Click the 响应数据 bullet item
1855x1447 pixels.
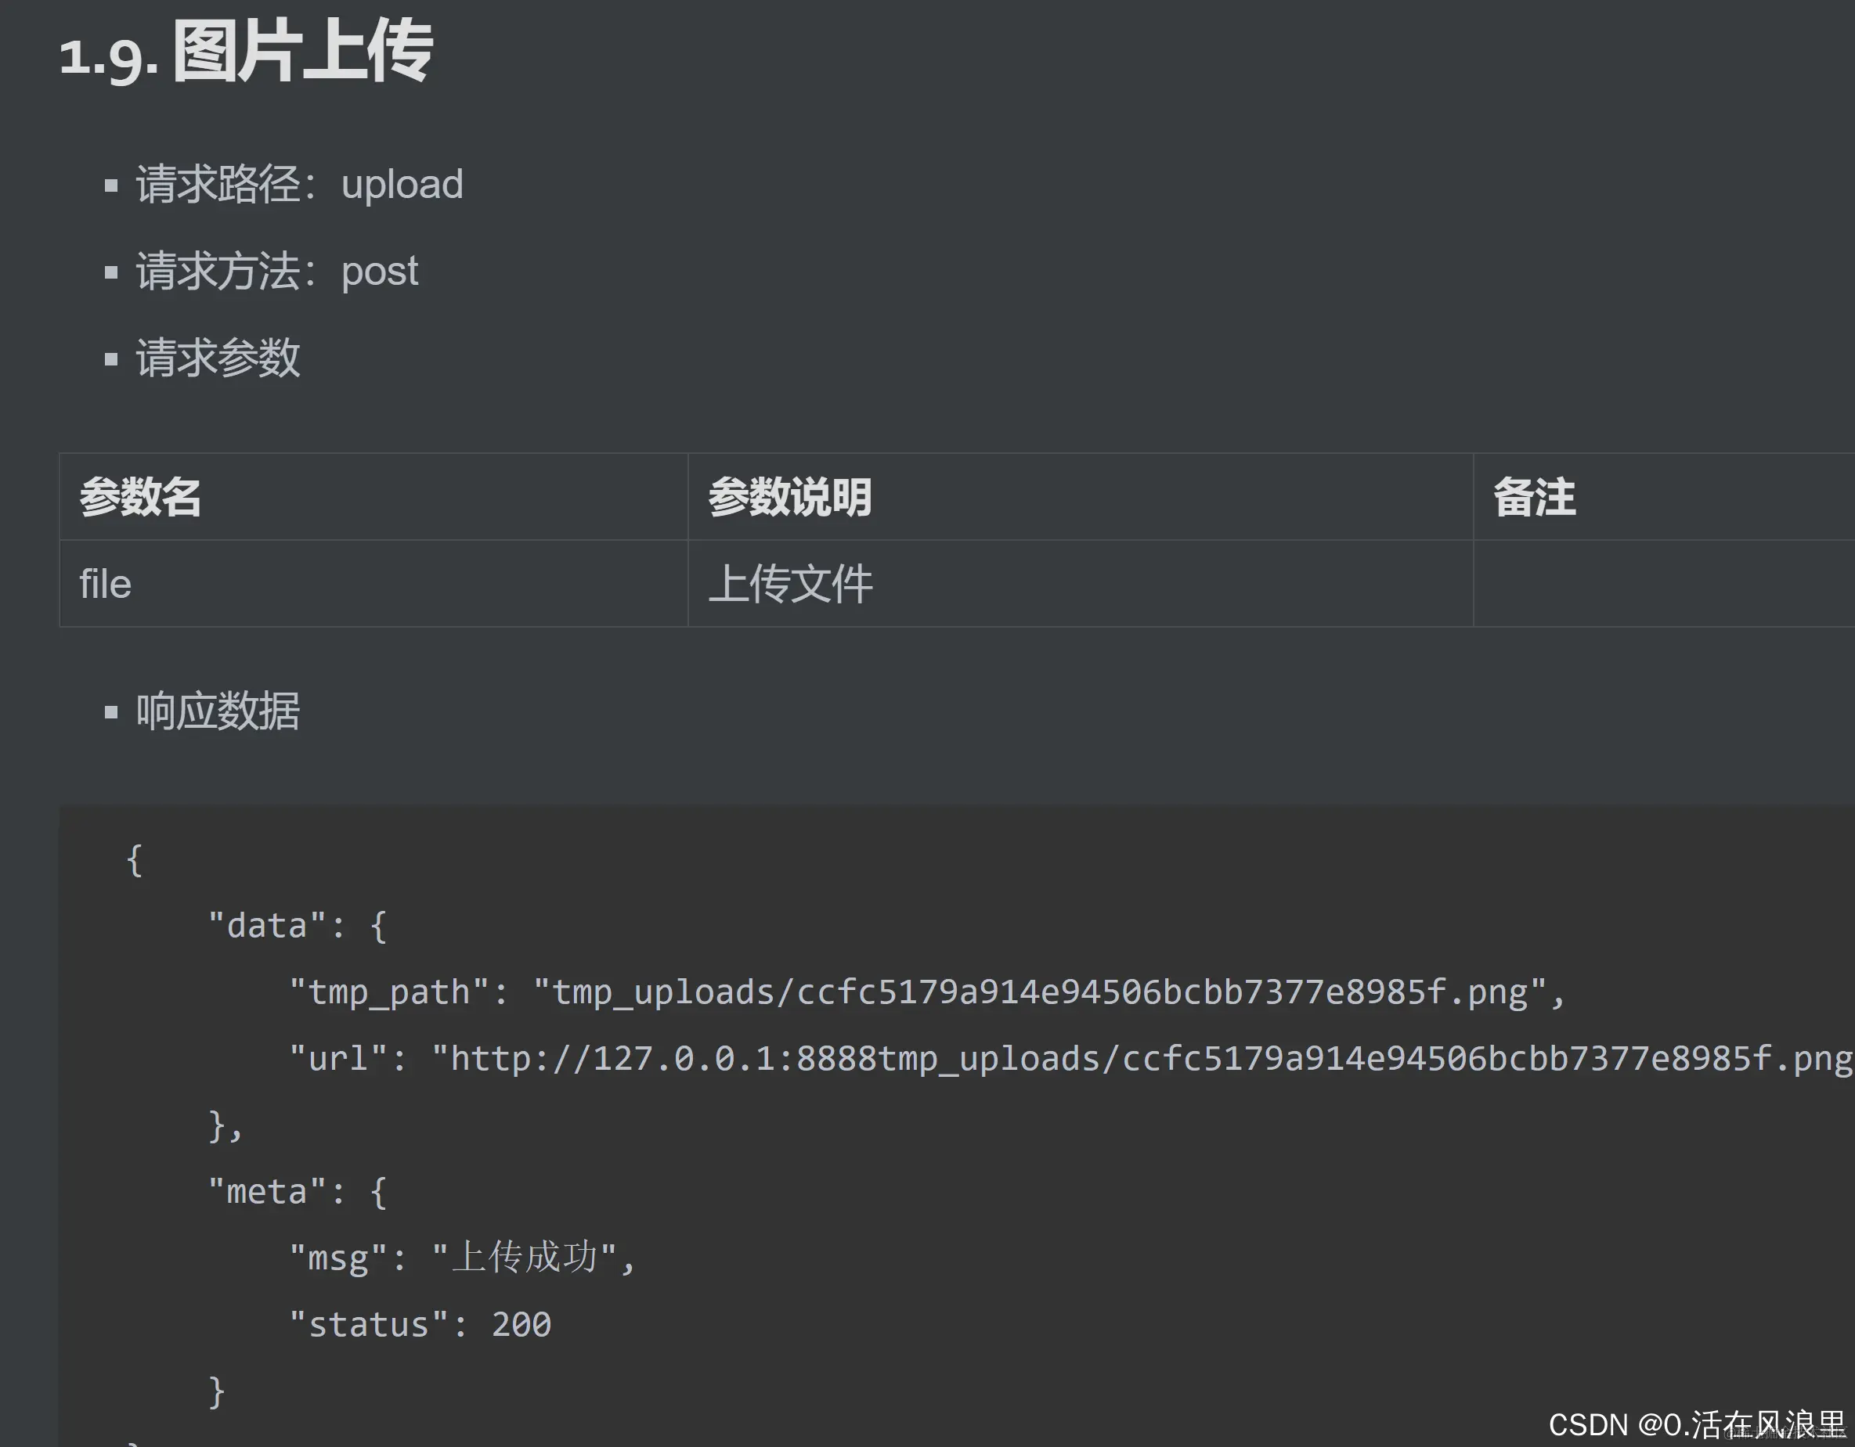(218, 711)
